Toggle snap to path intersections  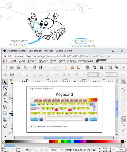pos(124,130)
